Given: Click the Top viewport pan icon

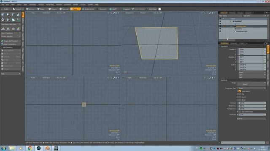Looking at the screenshot, I should point(108,13).
